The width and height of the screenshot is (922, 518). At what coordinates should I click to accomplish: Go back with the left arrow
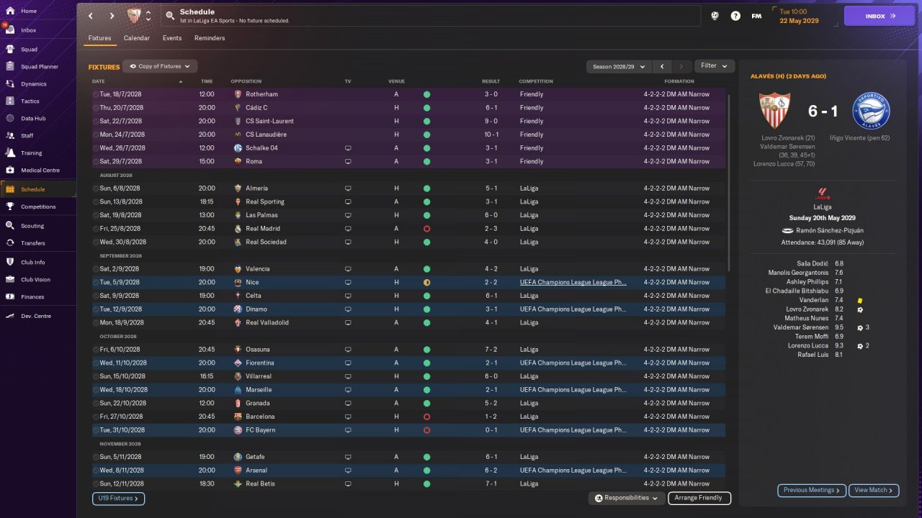point(91,16)
